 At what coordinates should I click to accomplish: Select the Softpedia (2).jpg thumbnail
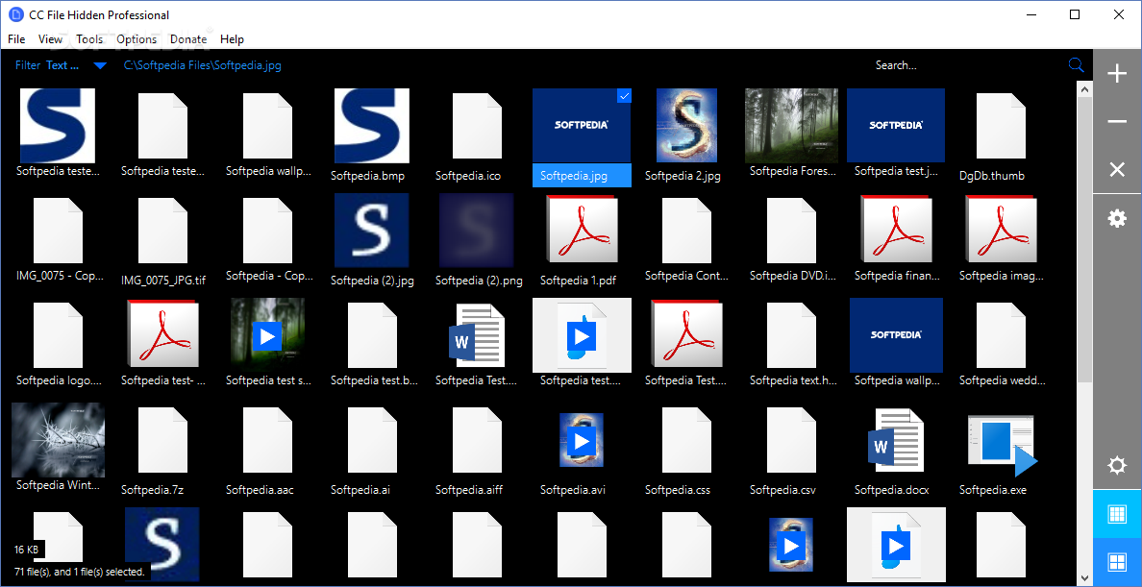click(x=371, y=231)
